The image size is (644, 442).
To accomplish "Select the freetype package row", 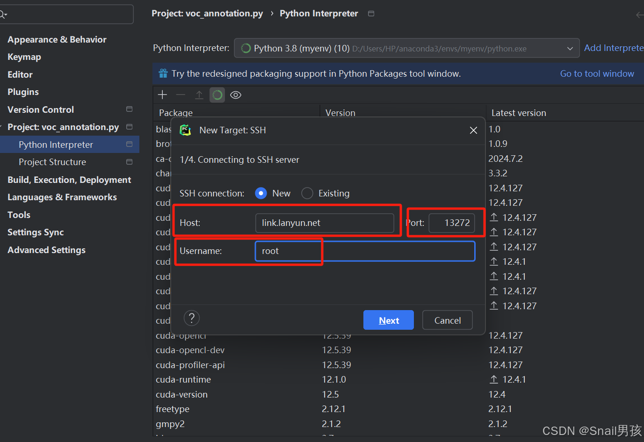I will pos(398,409).
